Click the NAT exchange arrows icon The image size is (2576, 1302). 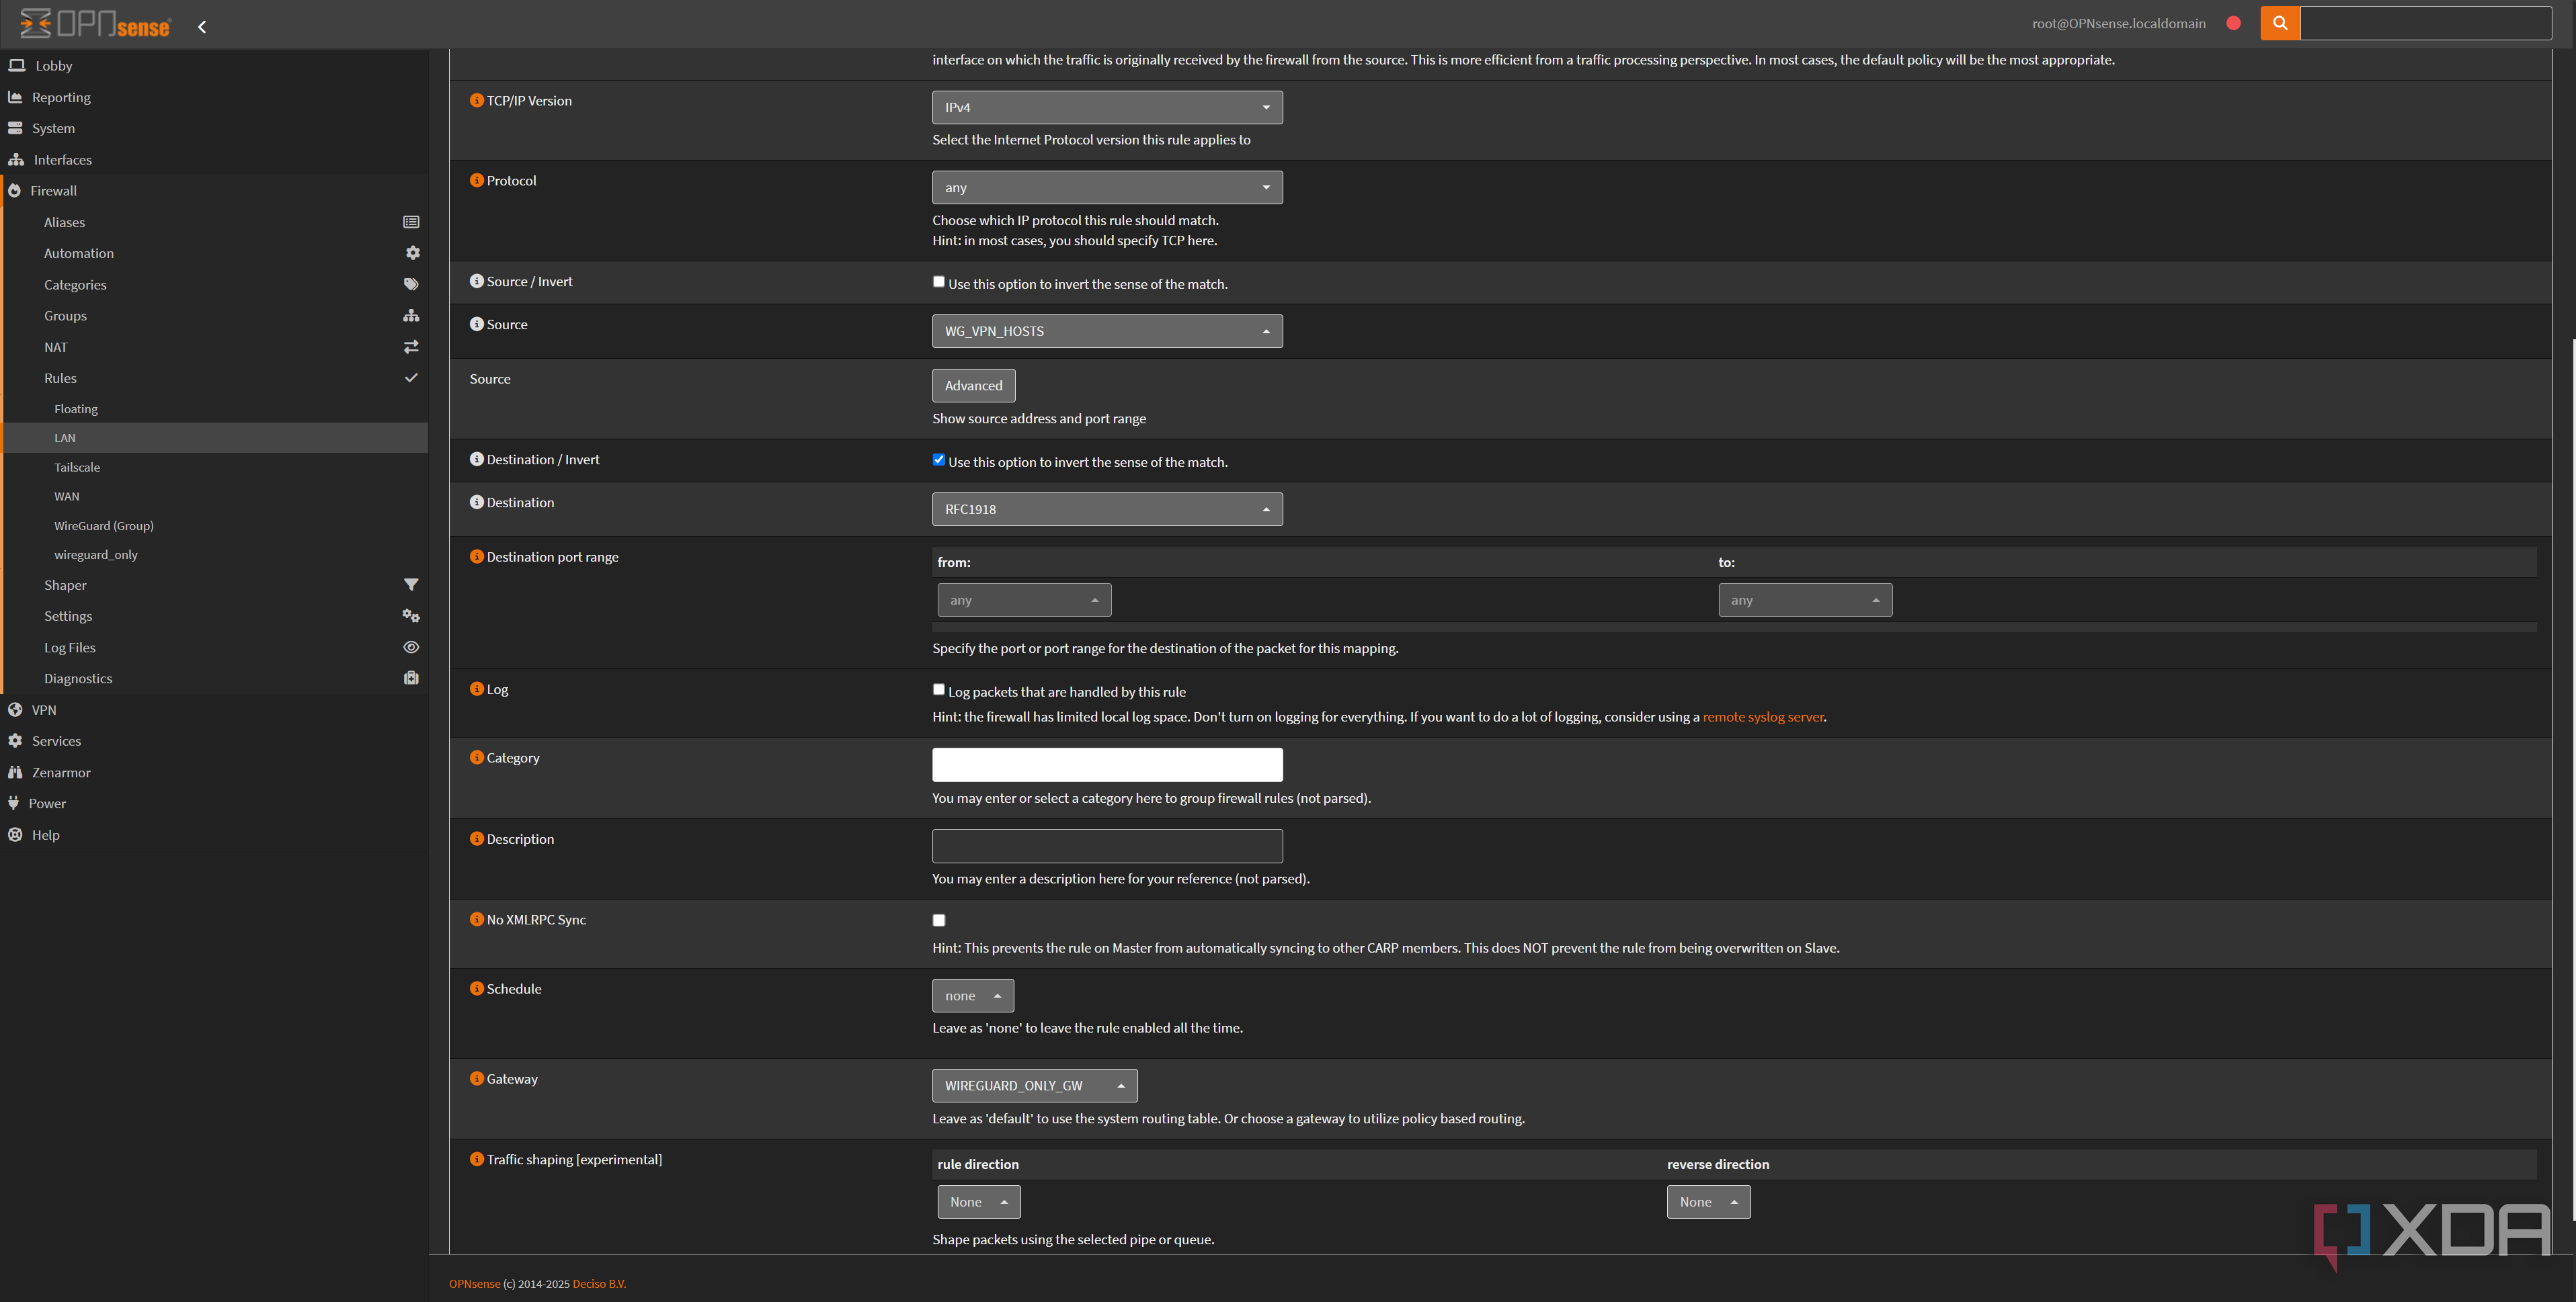(x=411, y=347)
